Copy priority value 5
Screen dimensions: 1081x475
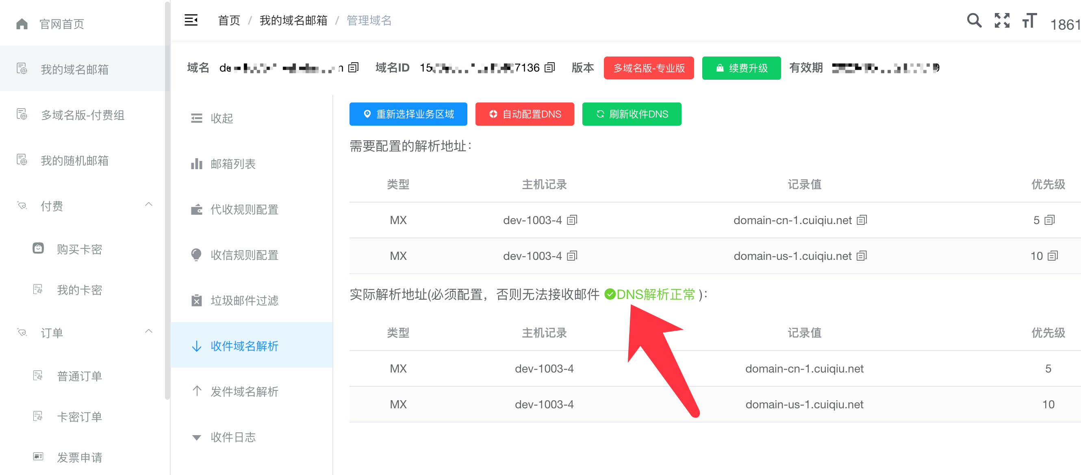point(1049,220)
